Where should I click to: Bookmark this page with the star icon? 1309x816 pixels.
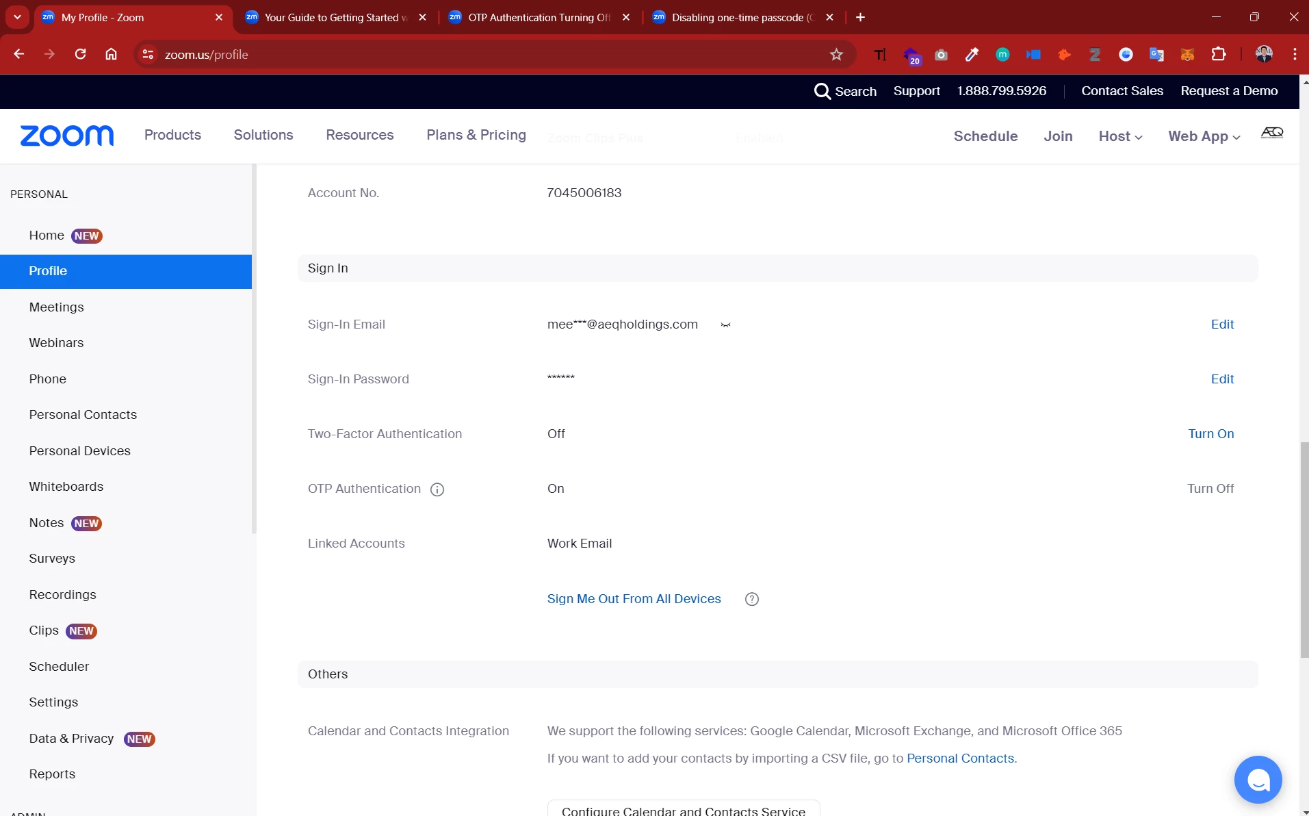point(836,55)
